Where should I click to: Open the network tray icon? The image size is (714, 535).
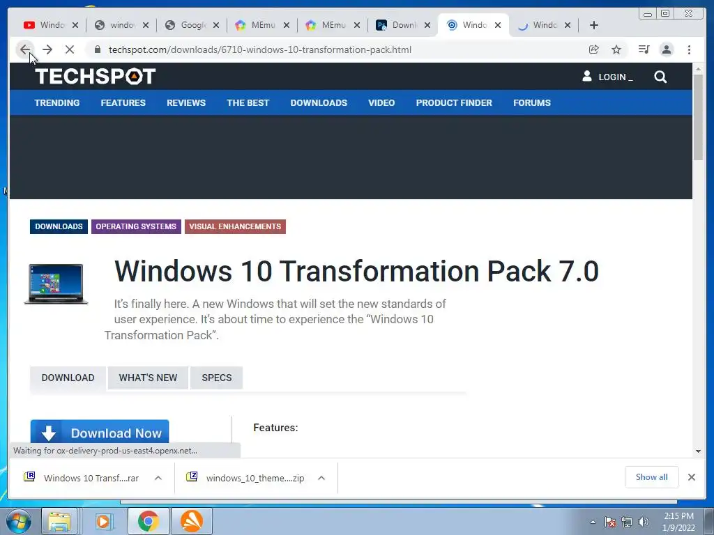click(627, 522)
